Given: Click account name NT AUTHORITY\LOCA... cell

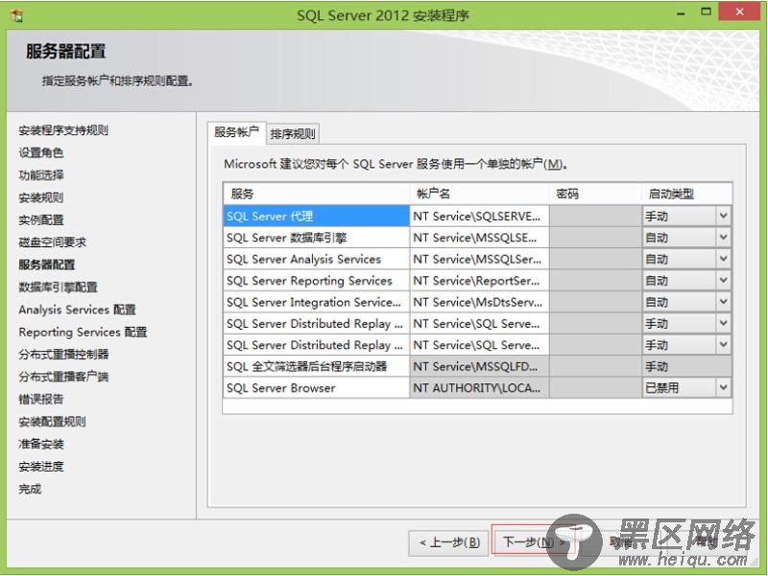Looking at the screenshot, I should [479, 388].
